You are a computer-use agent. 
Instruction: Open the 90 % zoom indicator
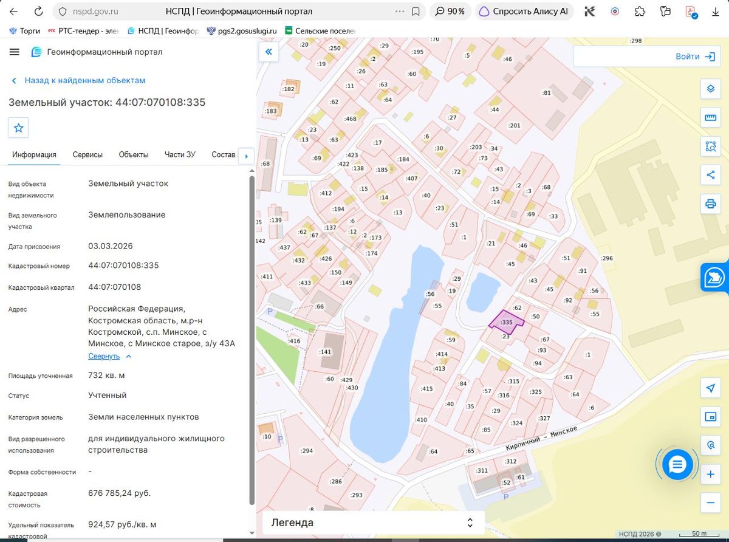(x=450, y=12)
